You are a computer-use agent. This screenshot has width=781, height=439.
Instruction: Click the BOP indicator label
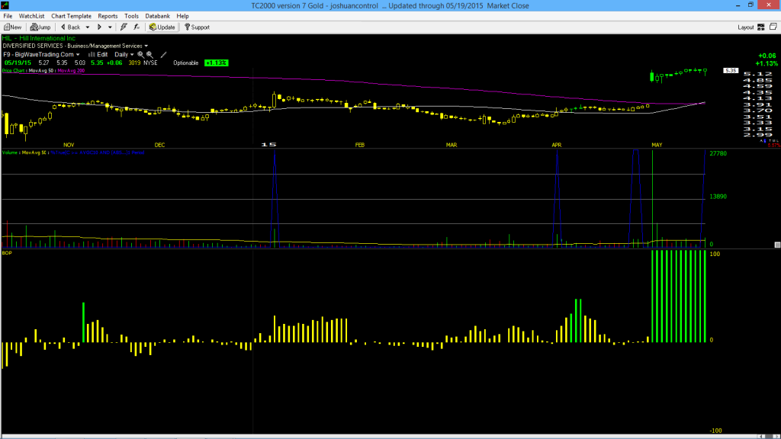coord(6,253)
